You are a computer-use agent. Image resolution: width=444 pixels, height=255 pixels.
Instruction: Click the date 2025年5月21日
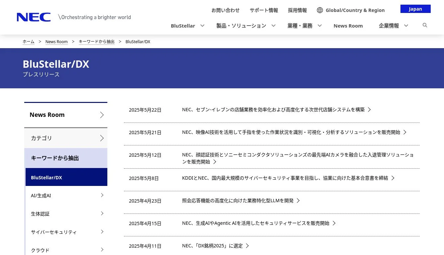145,132
